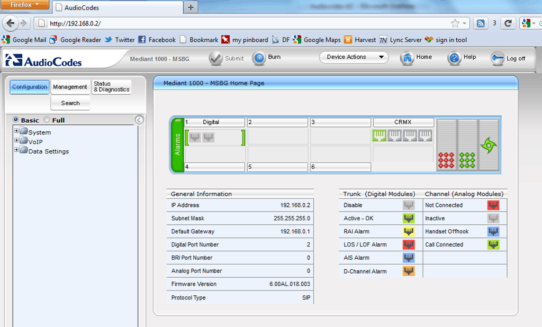Select the Basic radio button

[16, 120]
